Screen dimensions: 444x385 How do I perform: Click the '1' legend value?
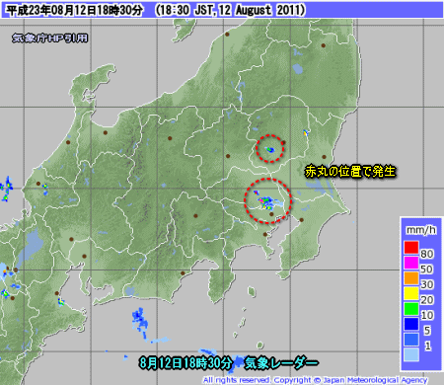click(427, 346)
